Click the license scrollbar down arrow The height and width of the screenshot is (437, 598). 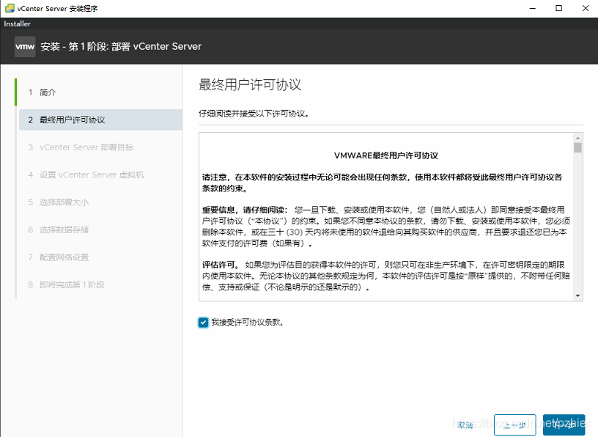(577, 295)
